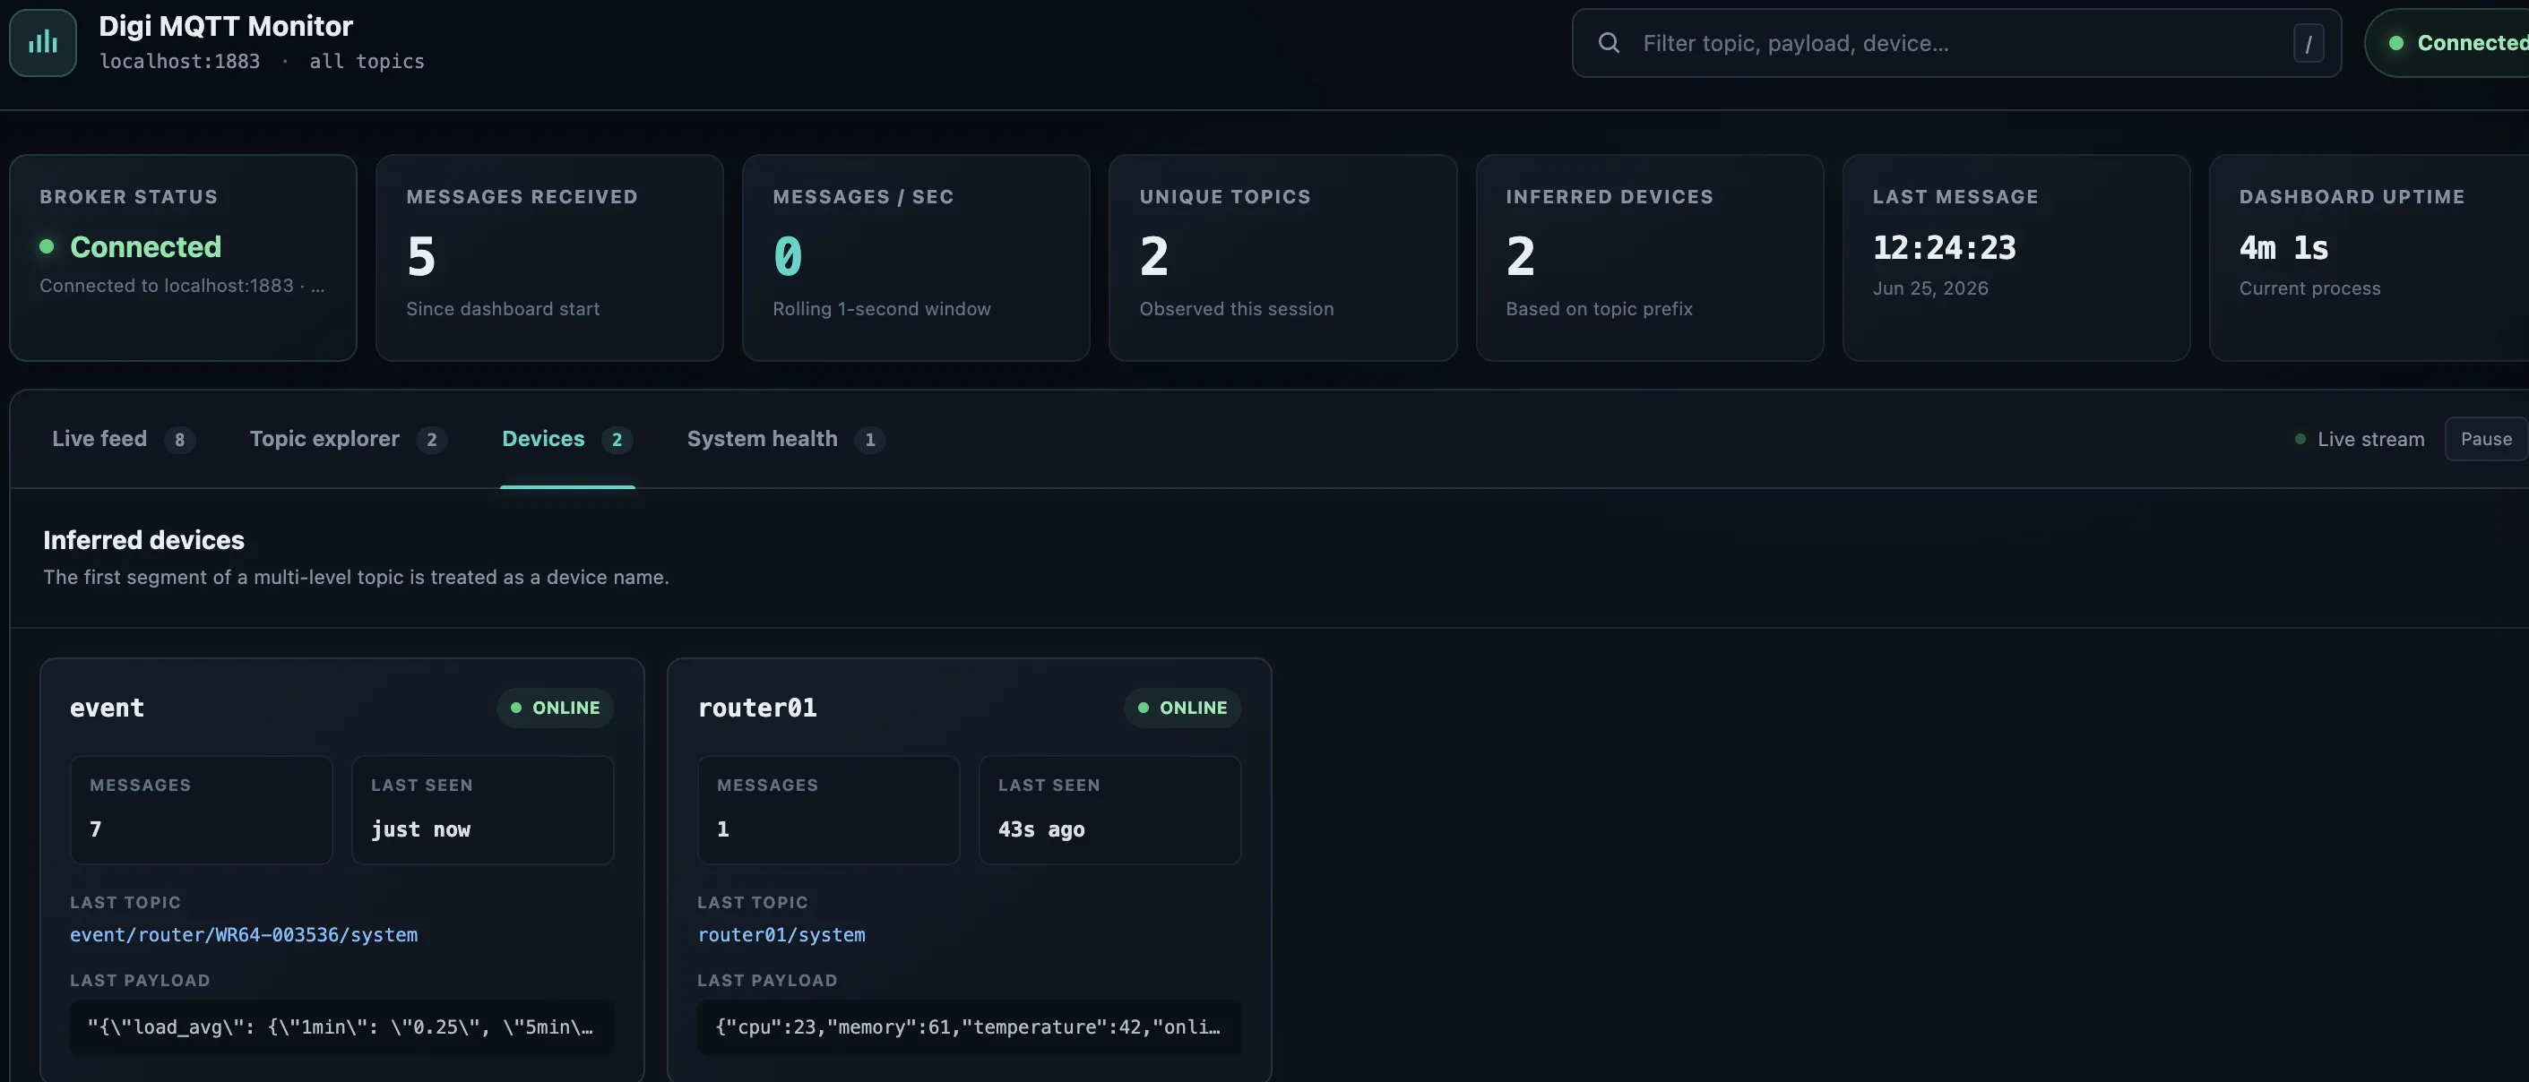Click the ONLINE badge on router01 device

pyautogui.click(x=1182, y=708)
